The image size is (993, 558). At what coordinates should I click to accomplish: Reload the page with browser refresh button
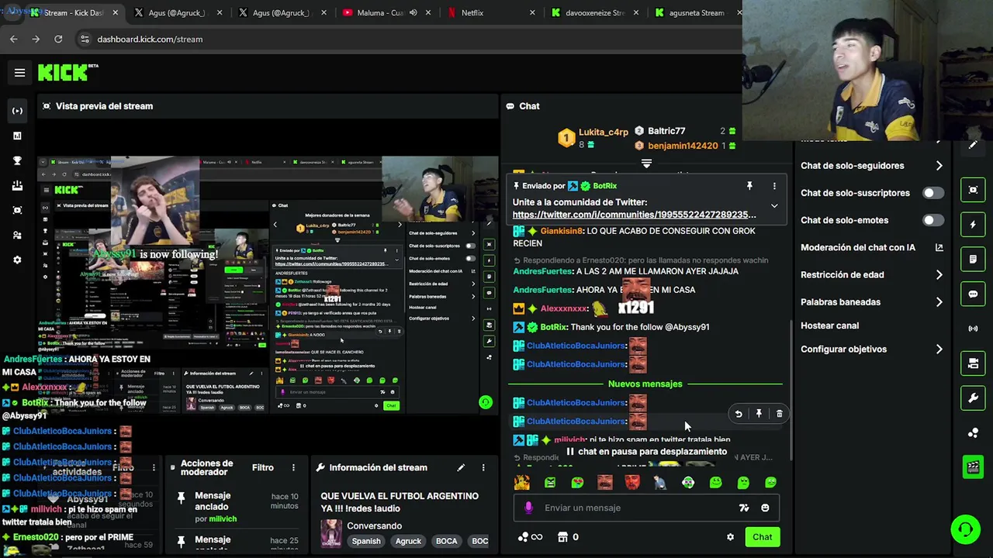58,39
